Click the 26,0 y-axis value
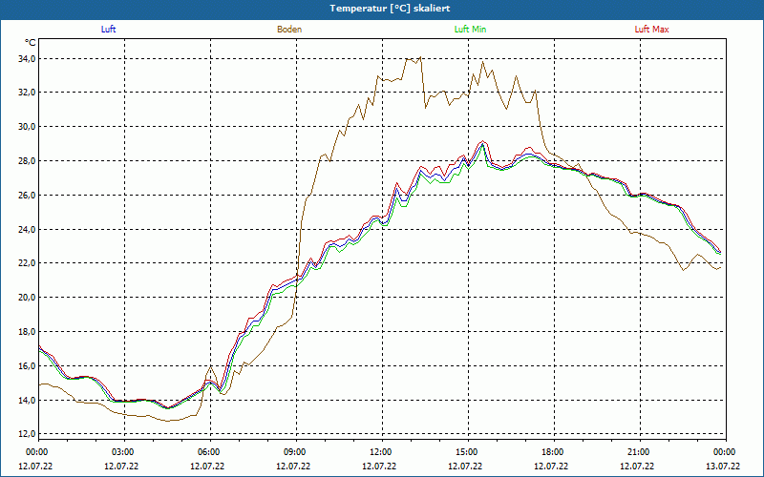 click(27, 196)
